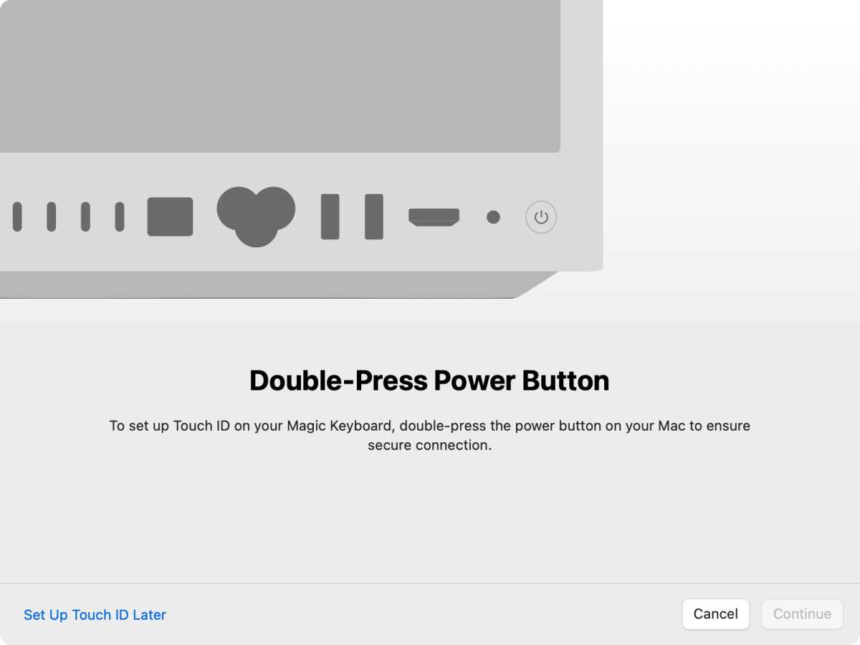Image resolution: width=860 pixels, height=645 pixels.
Task: Click the second Thunderbolt port from the window edge
Action: pos(52,216)
